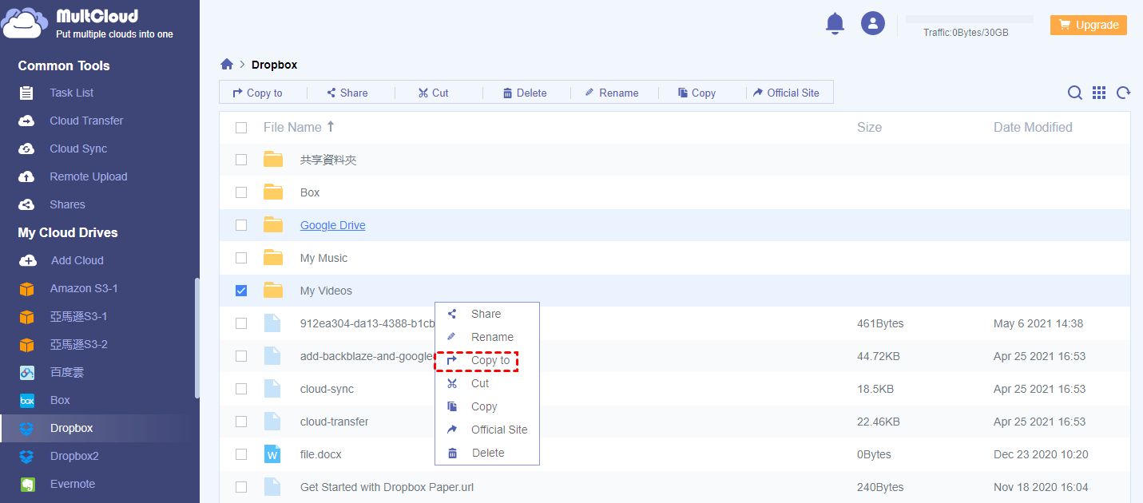
Task: Check the cloud-sync file checkbox
Action: point(241,389)
